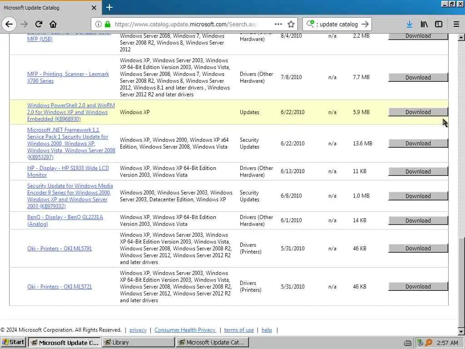Select the 13.6 MB size cell
The image size is (465, 349).
coord(362,143)
